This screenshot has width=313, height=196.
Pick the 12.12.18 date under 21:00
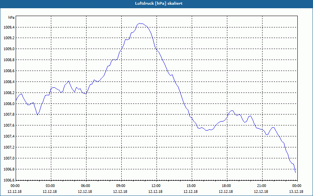261,192
